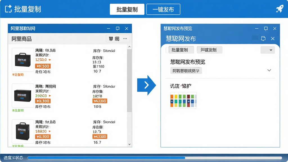This screenshot has height=162, width=288.
Task: Click the first product's 库存 Standard label
Action: tap(104, 51)
